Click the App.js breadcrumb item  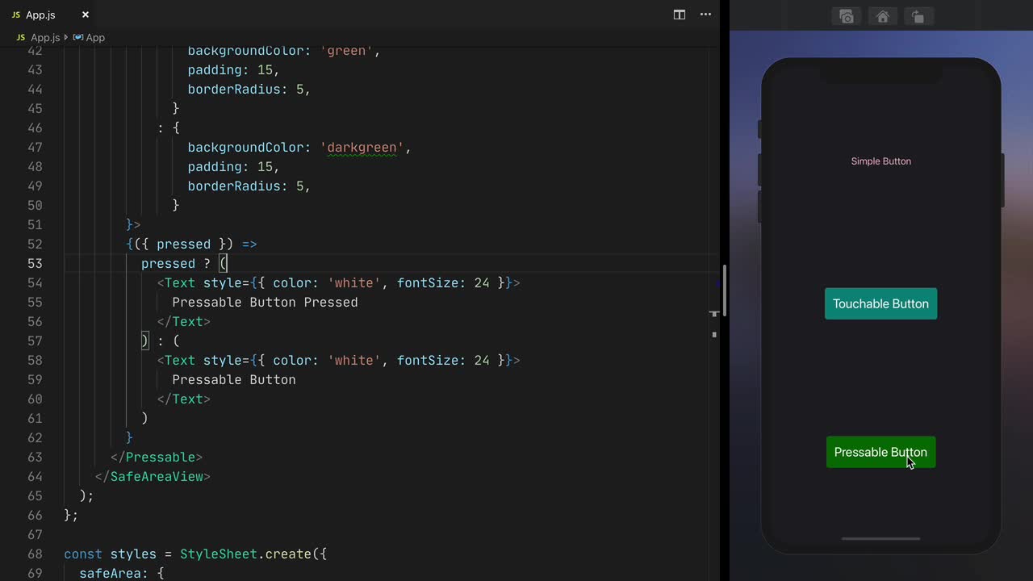click(38, 37)
